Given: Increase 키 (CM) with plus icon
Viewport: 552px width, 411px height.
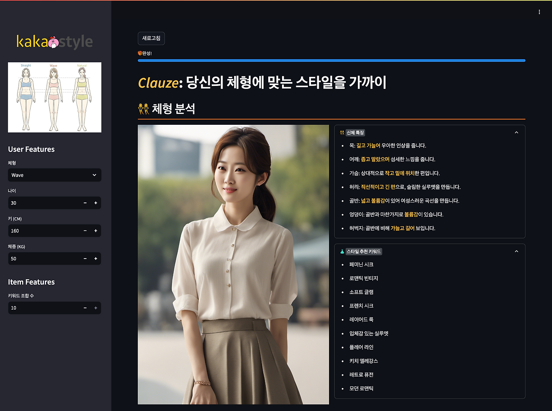Looking at the screenshot, I should (x=96, y=231).
